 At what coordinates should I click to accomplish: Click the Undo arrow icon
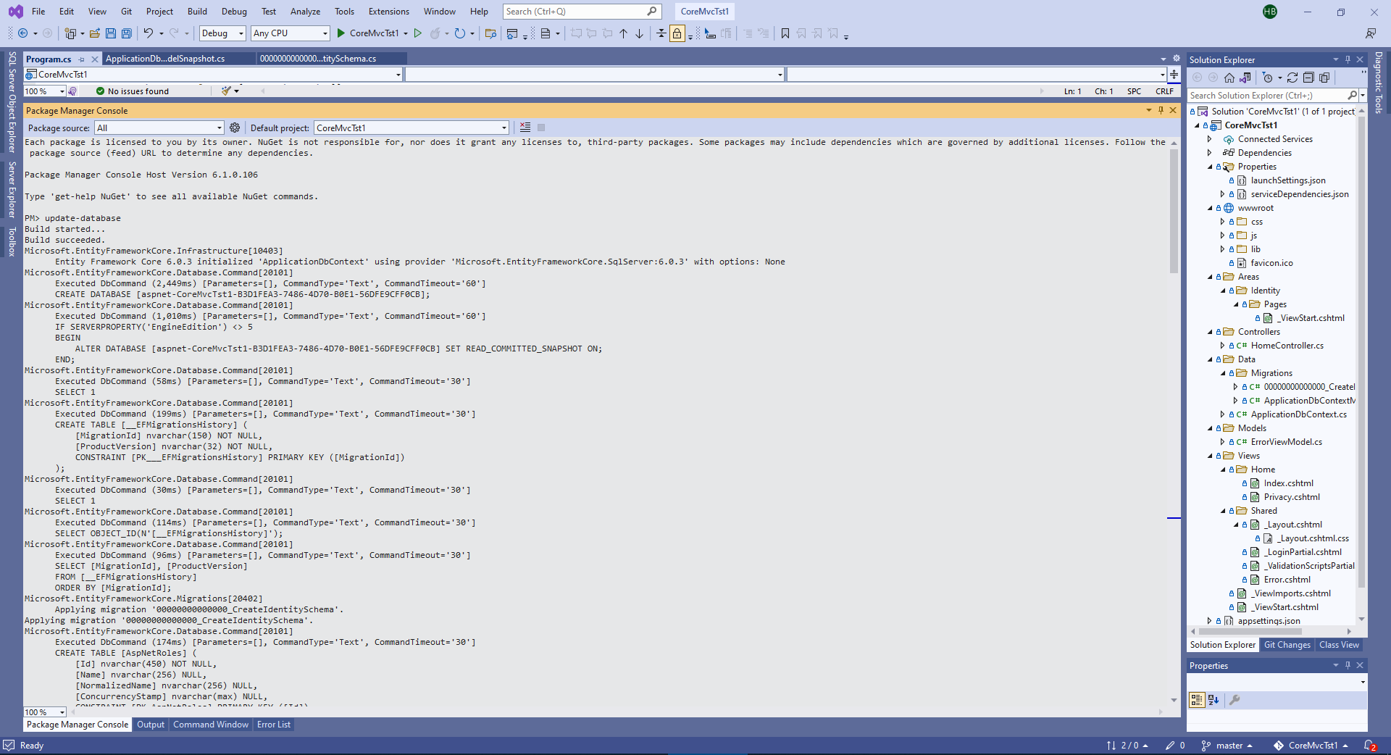[x=148, y=33]
